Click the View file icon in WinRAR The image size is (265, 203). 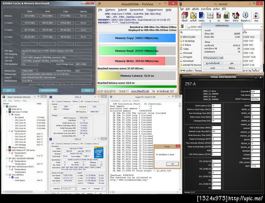210,16
